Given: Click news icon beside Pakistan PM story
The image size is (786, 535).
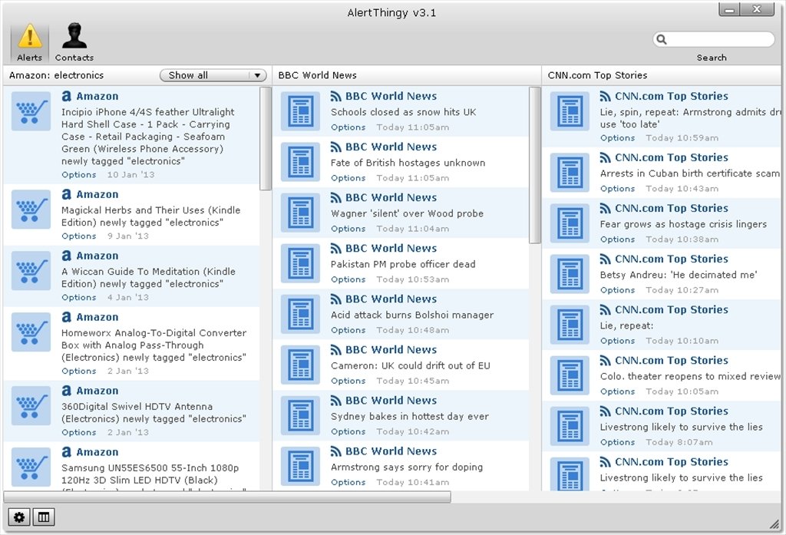Looking at the screenshot, I should 300,263.
